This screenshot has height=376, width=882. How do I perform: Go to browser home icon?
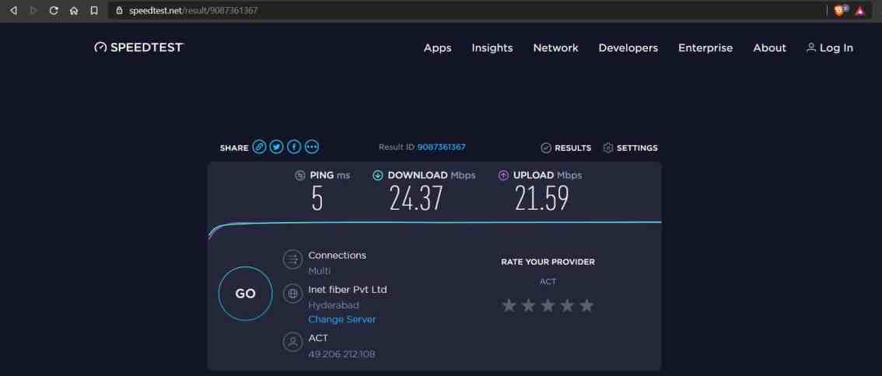click(74, 10)
